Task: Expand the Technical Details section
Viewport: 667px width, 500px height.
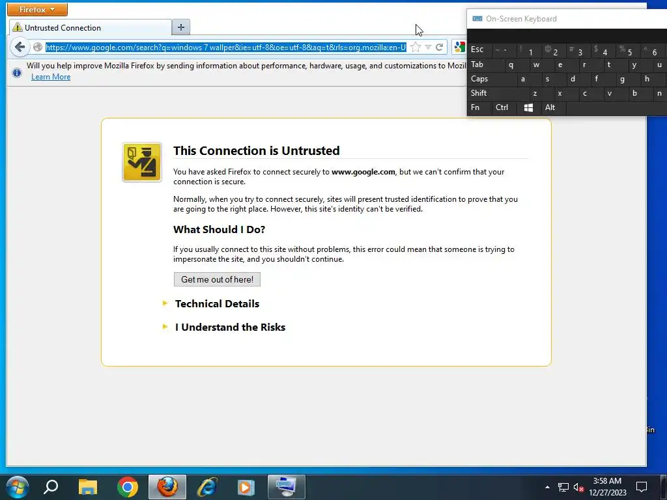Action: [x=217, y=303]
